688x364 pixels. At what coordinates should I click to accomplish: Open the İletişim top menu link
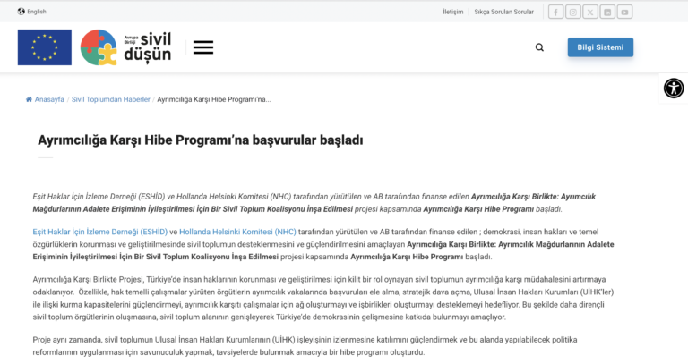453,12
